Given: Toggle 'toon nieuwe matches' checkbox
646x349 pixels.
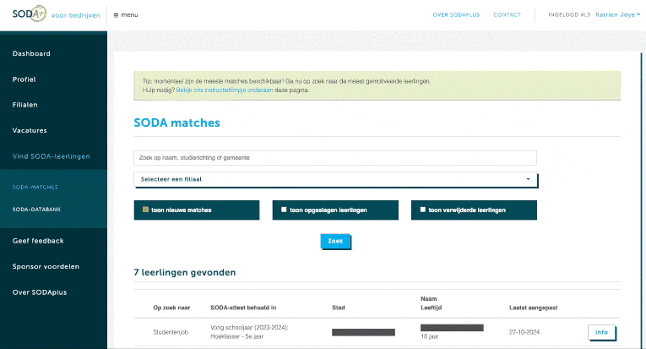Looking at the screenshot, I should 146,210.
